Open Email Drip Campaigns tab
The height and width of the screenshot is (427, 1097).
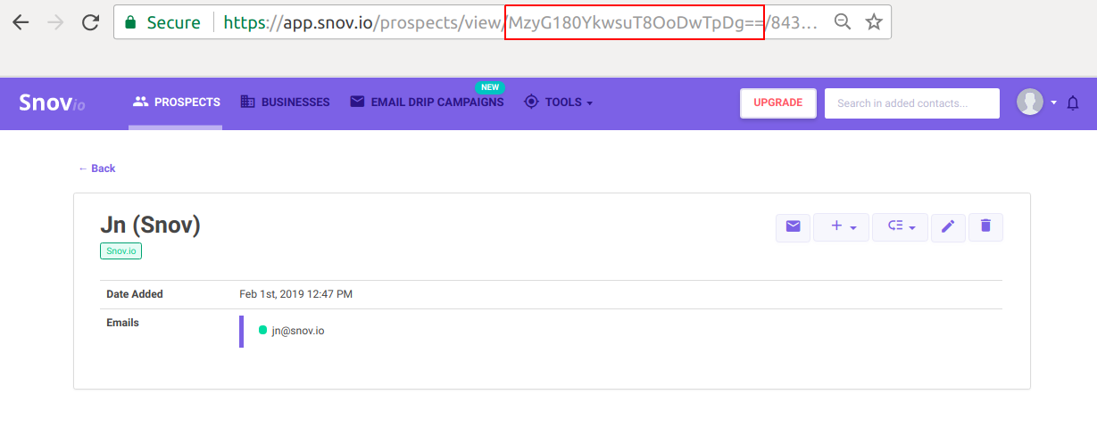coord(427,103)
